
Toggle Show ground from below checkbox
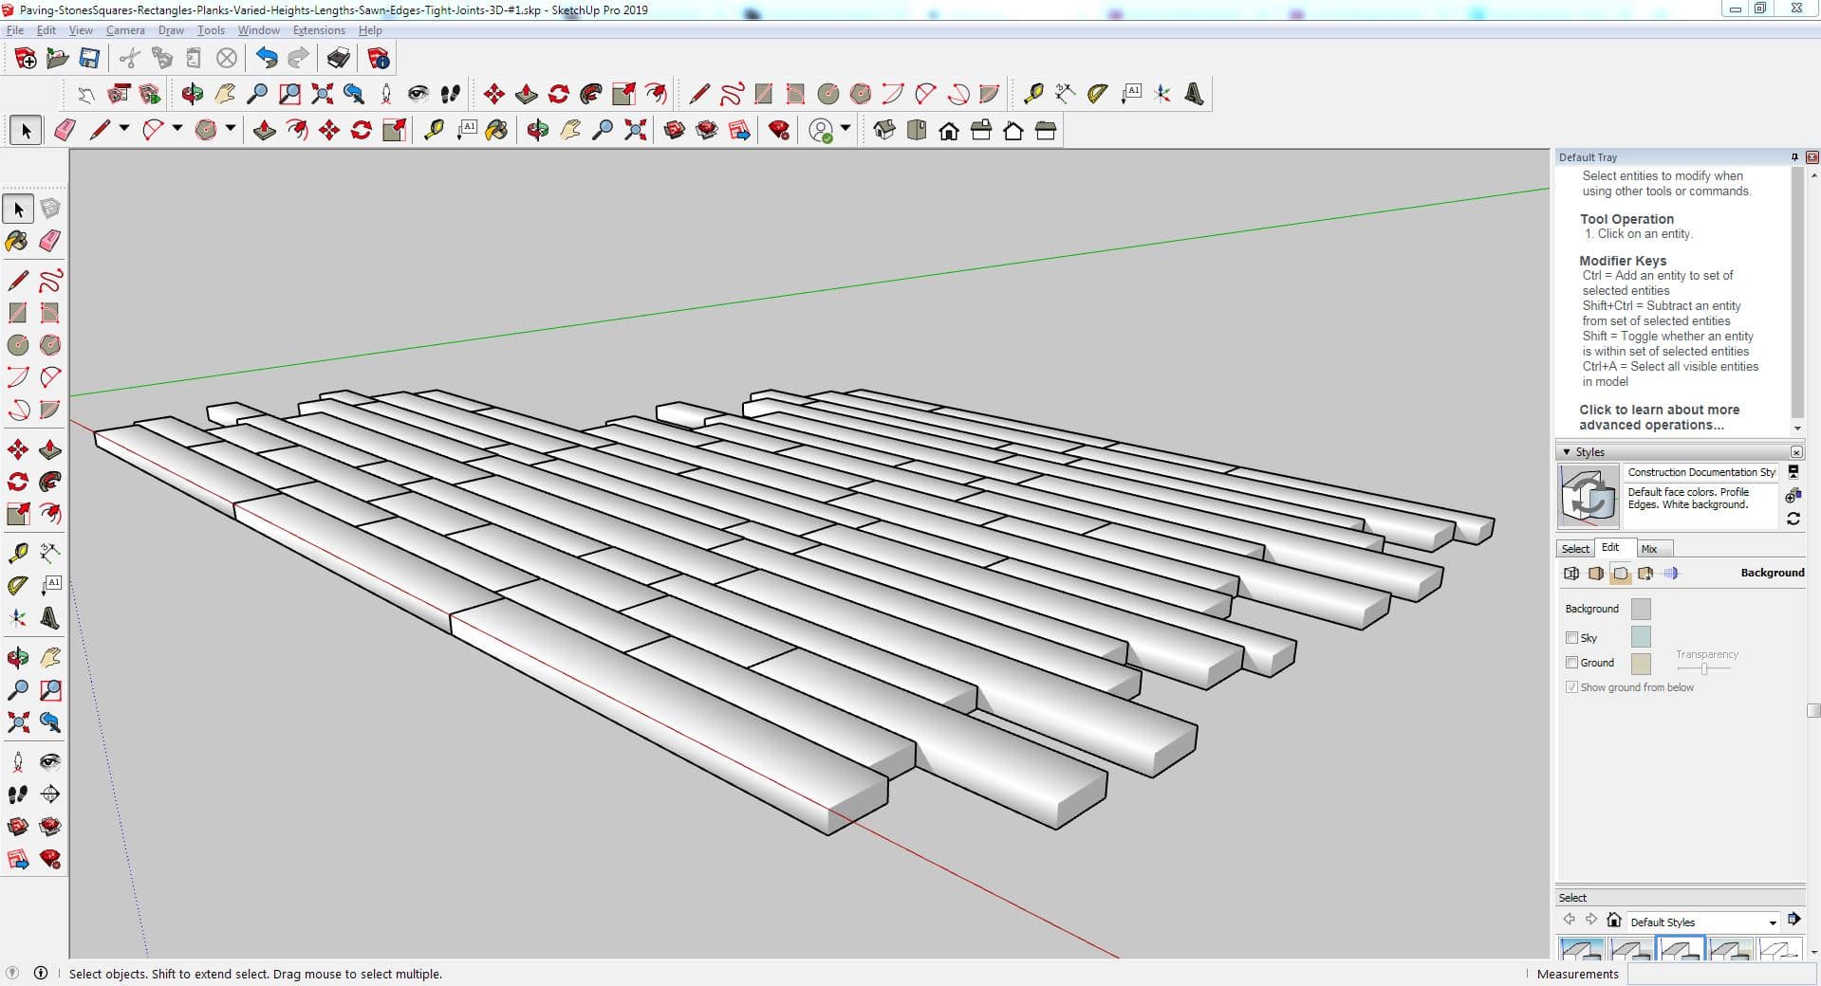[x=1571, y=687]
